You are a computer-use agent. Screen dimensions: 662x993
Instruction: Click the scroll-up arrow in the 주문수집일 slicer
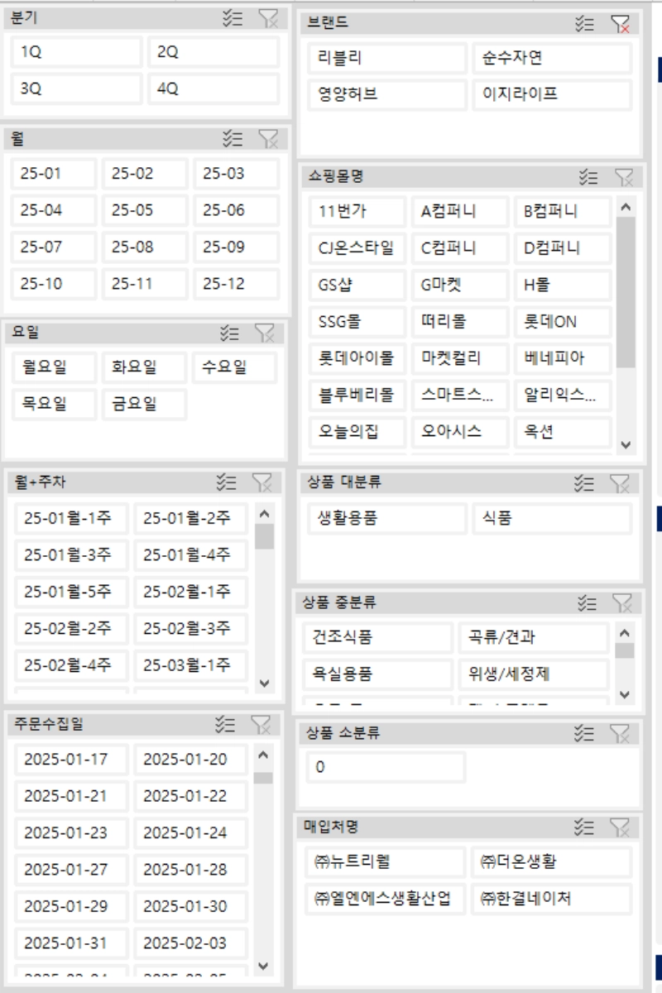point(263,755)
